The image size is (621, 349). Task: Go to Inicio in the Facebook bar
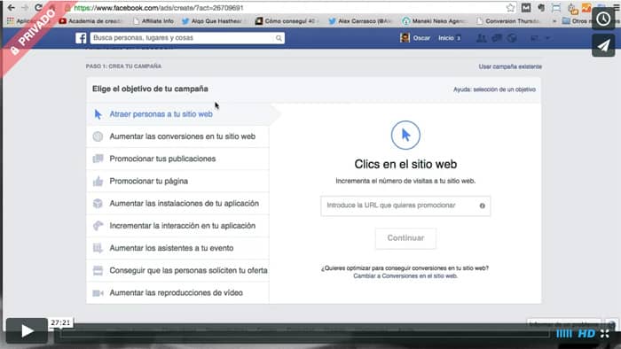(446, 38)
